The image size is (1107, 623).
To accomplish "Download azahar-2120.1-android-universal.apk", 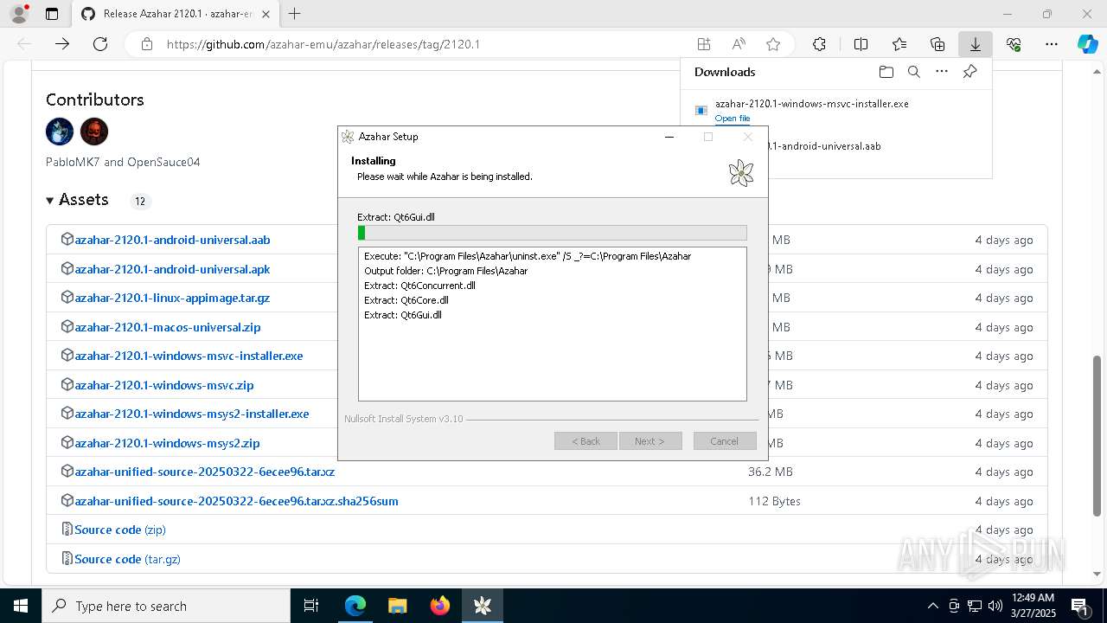I will [x=172, y=269].
